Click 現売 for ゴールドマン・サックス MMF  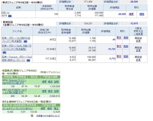pyautogui.click(x=49, y=109)
